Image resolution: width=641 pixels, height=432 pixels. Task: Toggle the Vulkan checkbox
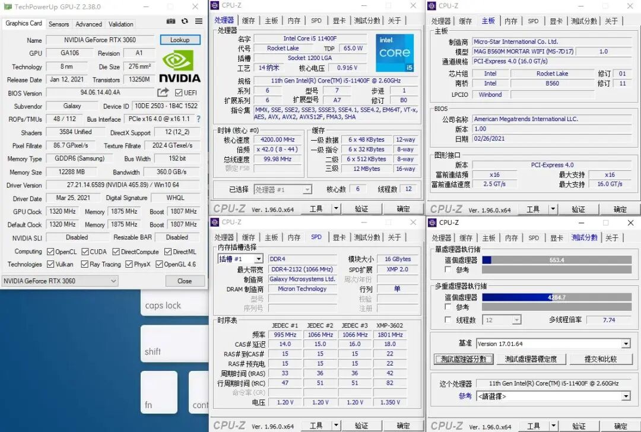tap(50, 265)
